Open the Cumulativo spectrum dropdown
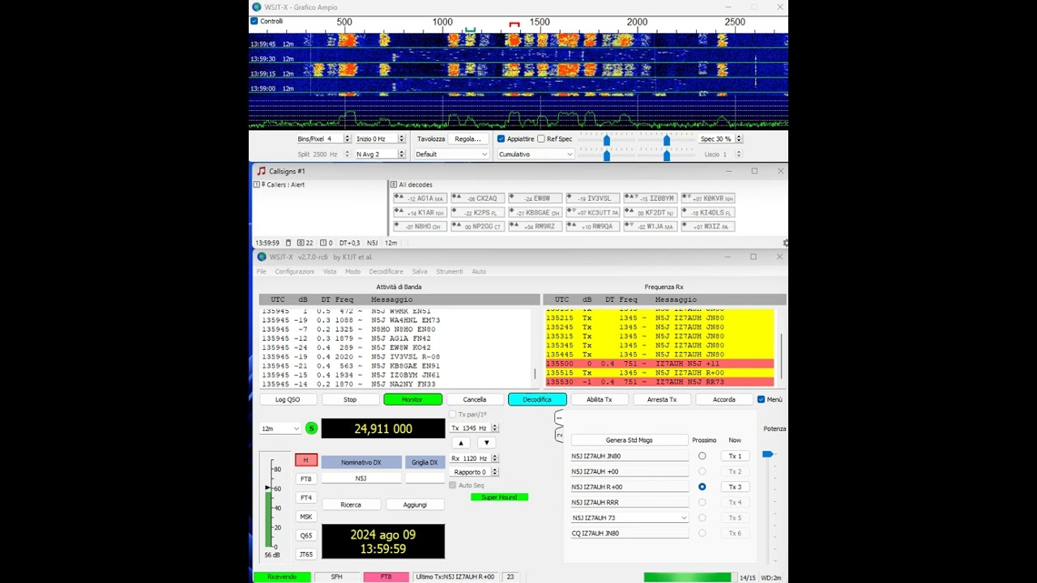This screenshot has width=1037, height=583. pyautogui.click(x=536, y=154)
